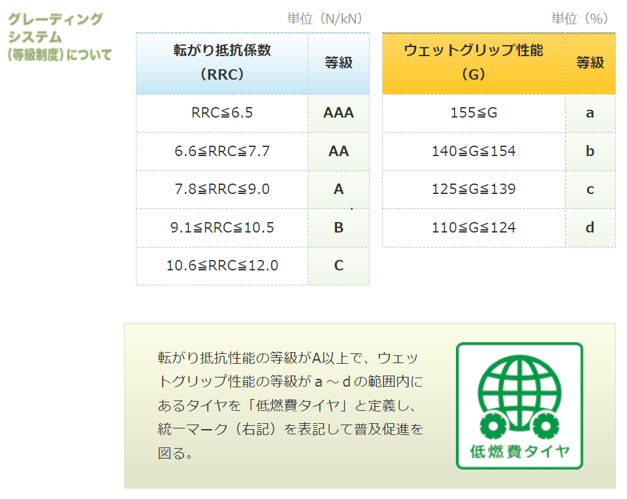Click the 単位（N/kN） unit label
The height and width of the screenshot is (499, 627).
click(325, 19)
